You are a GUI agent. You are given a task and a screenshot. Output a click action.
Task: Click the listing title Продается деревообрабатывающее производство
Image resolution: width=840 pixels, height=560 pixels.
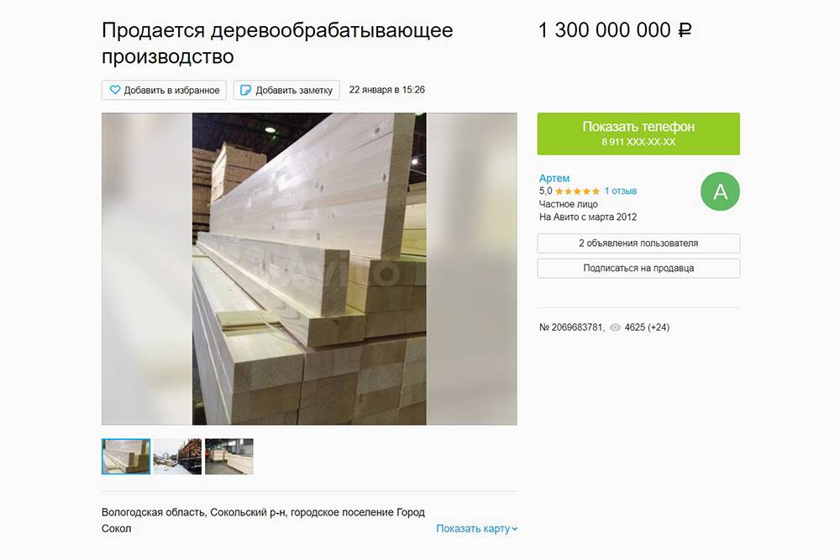click(x=277, y=43)
